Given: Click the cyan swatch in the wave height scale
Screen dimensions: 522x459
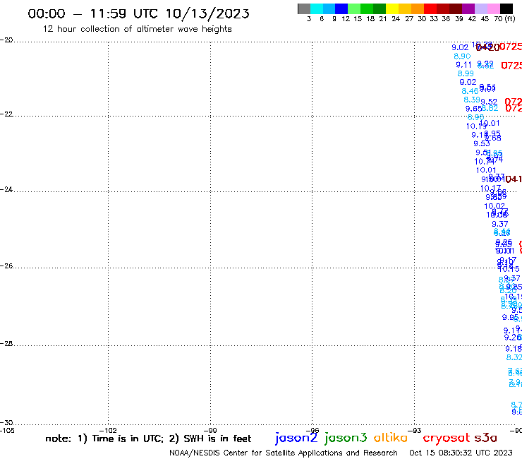Looking at the screenshot, I should (x=317, y=8).
